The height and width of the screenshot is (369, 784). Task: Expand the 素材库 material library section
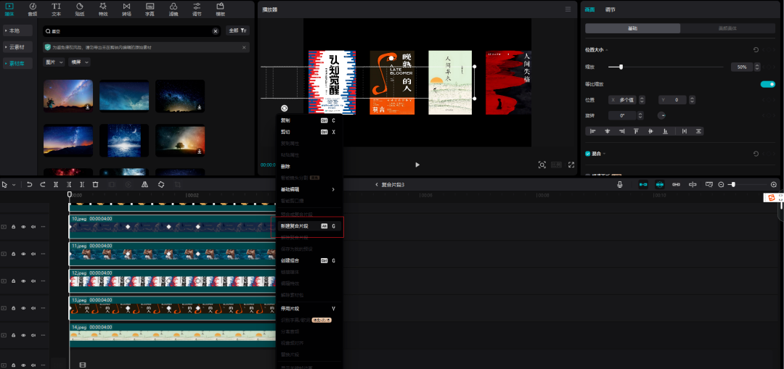pos(17,63)
